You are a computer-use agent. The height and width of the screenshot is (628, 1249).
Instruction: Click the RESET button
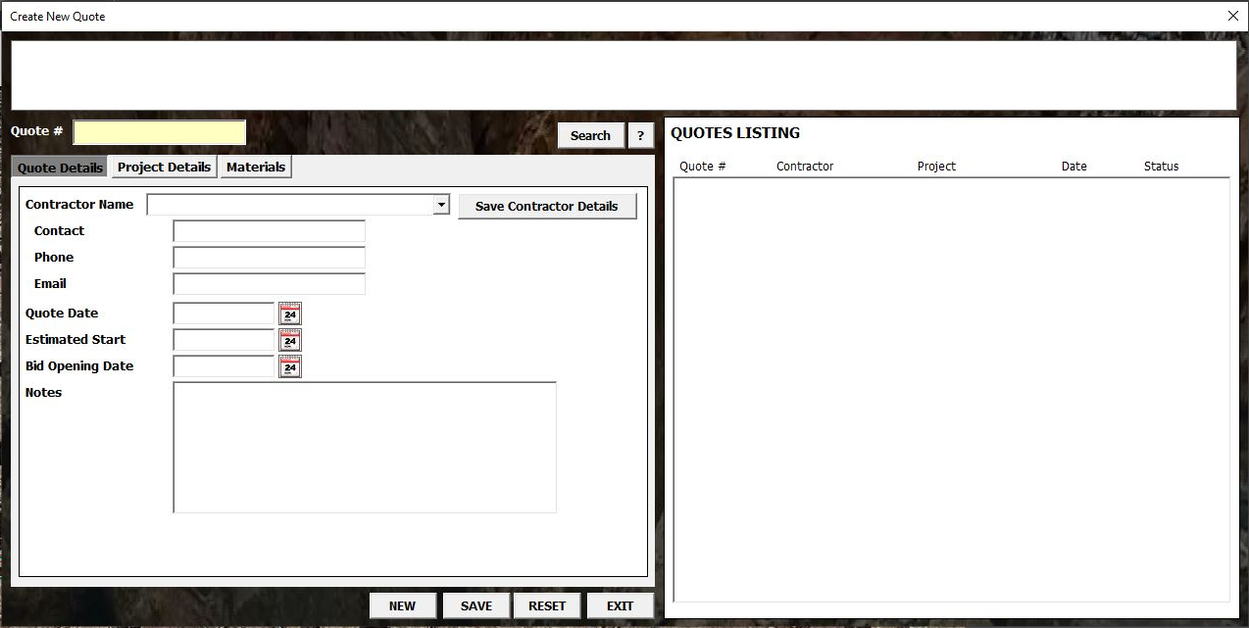pyautogui.click(x=546, y=605)
